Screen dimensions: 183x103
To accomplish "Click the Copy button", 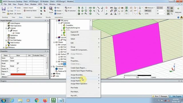I will 10,11.
